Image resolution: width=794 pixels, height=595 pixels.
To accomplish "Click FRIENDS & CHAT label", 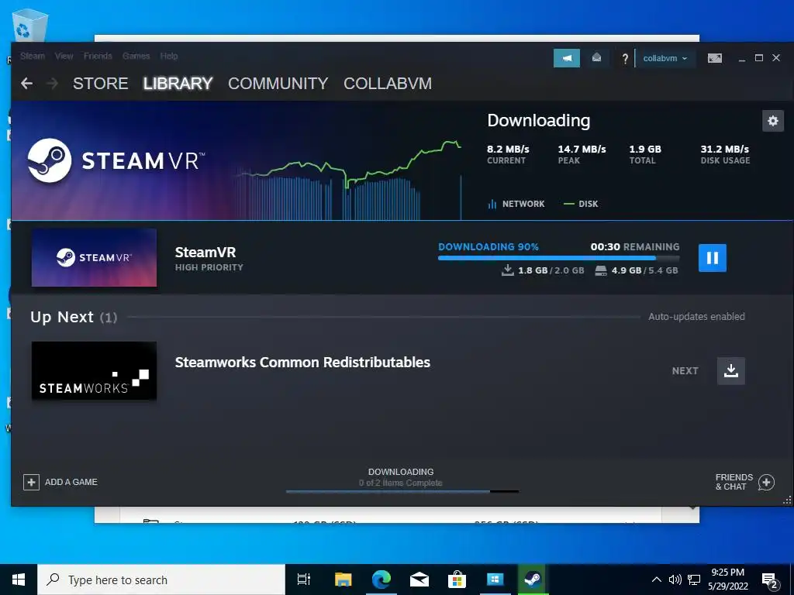I will (x=734, y=482).
